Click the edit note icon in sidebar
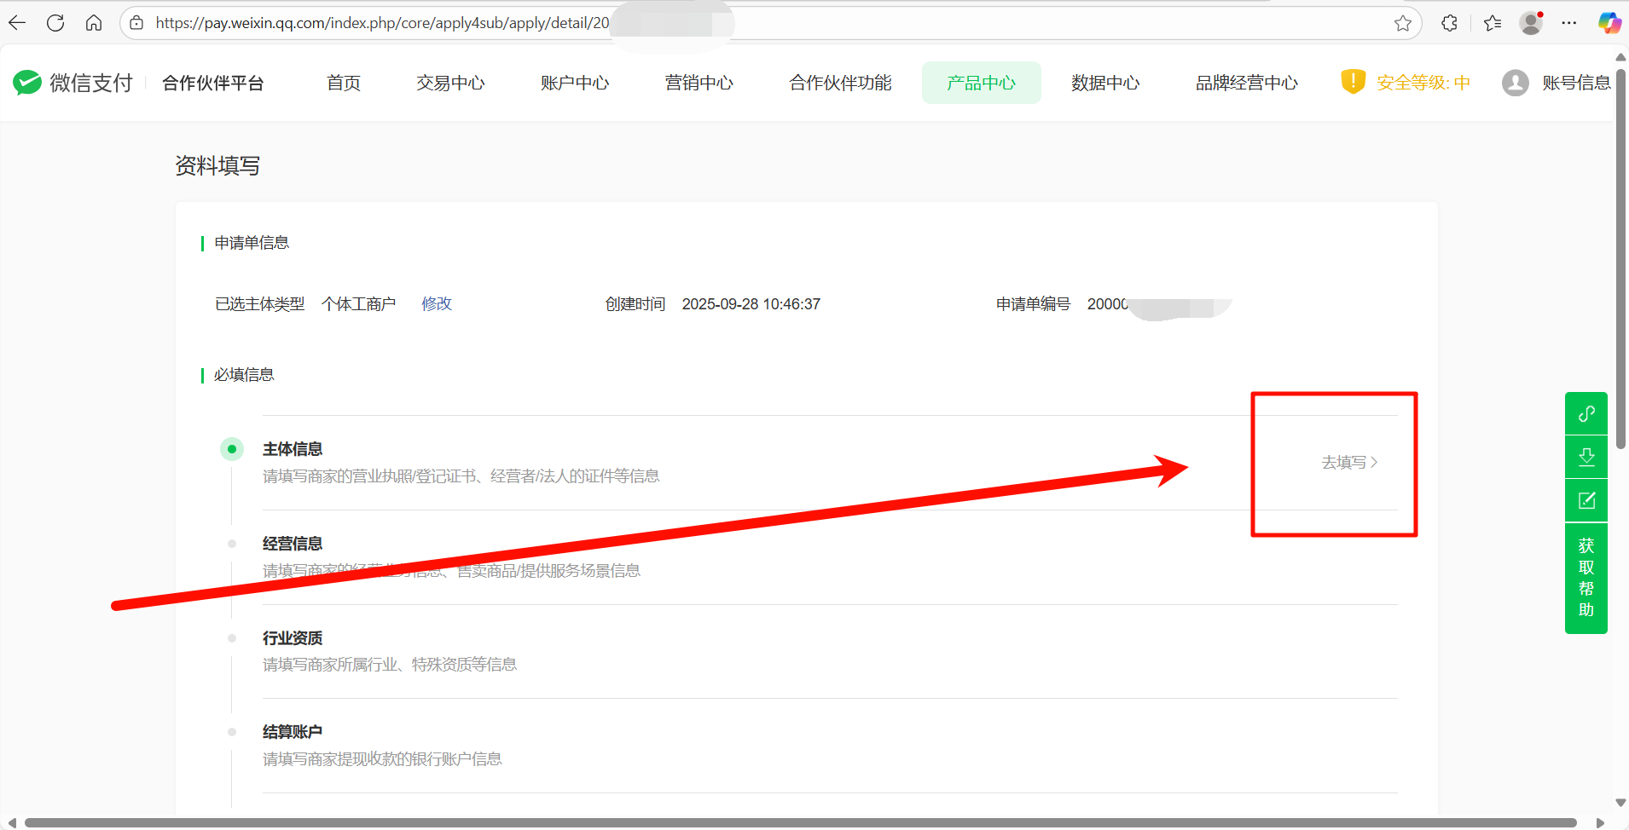Viewport: 1629px width, 830px height. pyautogui.click(x=1586, y=500)
